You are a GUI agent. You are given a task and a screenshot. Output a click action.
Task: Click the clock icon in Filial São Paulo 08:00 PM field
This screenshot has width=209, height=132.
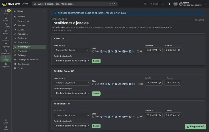[x=160, y=83]
